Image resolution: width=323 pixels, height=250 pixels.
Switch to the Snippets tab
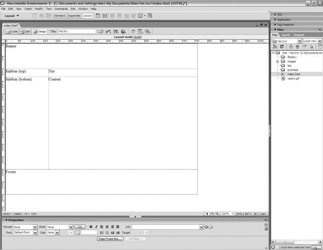tap(299, 35)
